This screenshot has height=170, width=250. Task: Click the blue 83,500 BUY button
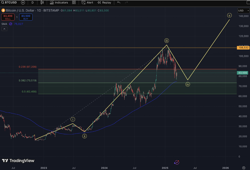(26, 17)
